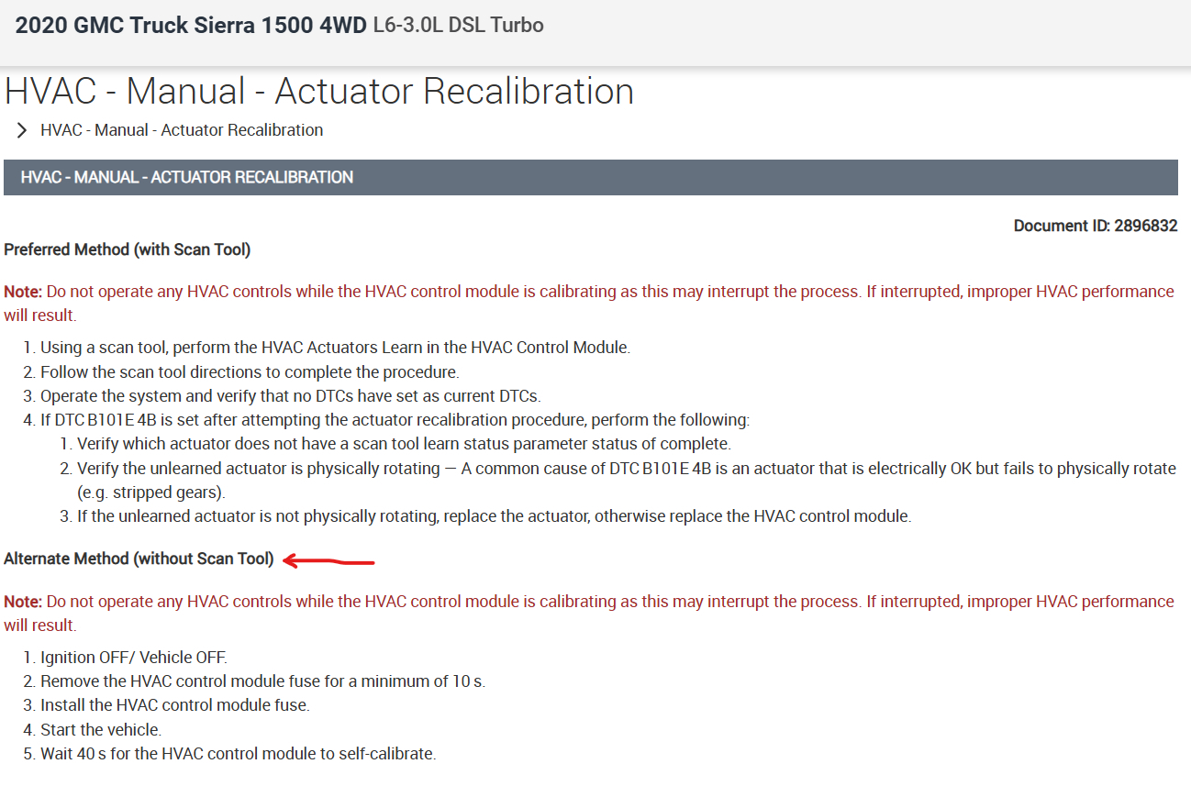
Task: Click the red Note under the Preferred Method heading
Action: click(589, 304)
